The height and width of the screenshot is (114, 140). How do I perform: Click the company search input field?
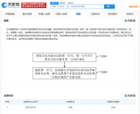[76, 7]
